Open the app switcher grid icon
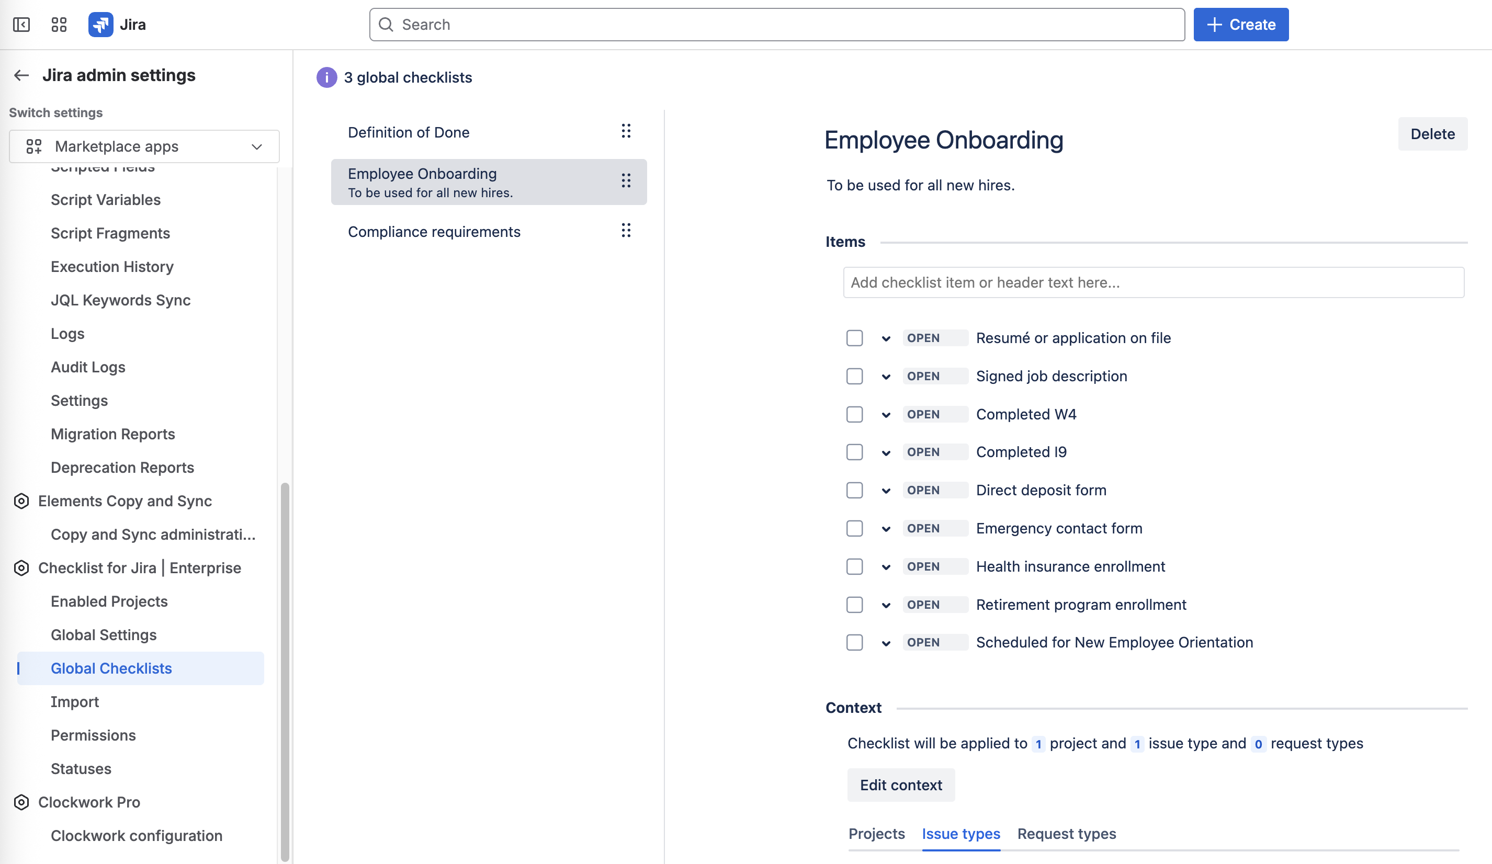 coord(59,24)
